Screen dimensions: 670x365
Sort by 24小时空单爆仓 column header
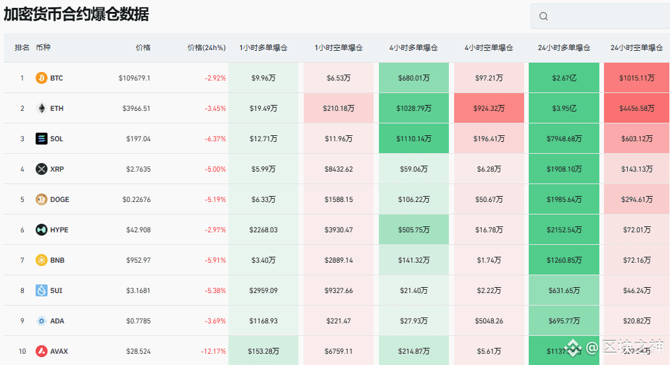point(637,48)
